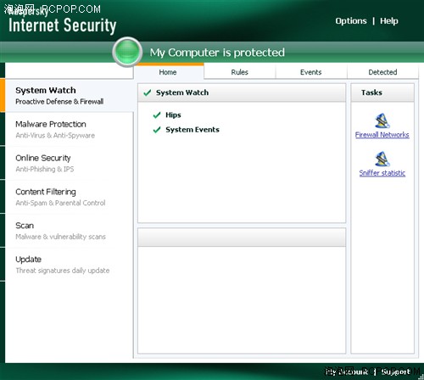Click the checkmark beside Hips
Screen dimensions: 424x380
coord(157,115)
